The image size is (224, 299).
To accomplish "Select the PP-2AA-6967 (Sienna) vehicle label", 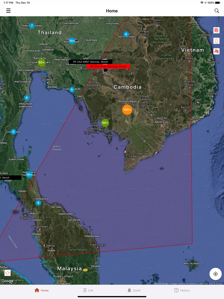I will coord(91,62).
